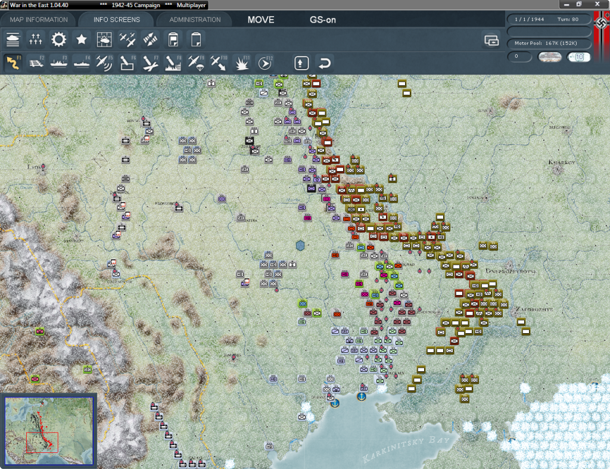Select Amphibious Transport mode F4
610x469 pixels.
tap(82, 63)
